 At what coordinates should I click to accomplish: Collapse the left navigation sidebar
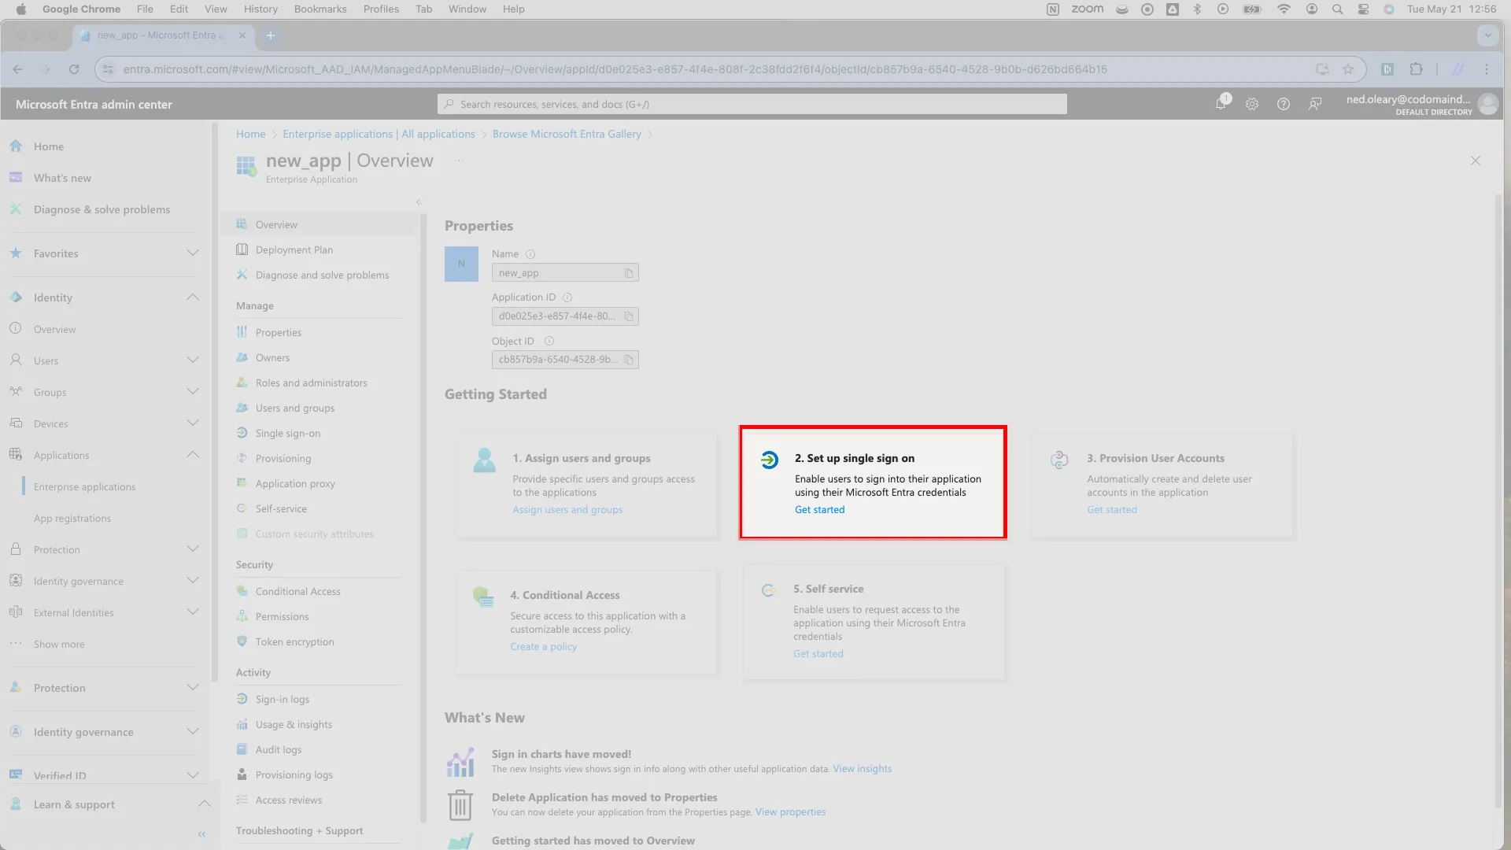coord(201,833)
